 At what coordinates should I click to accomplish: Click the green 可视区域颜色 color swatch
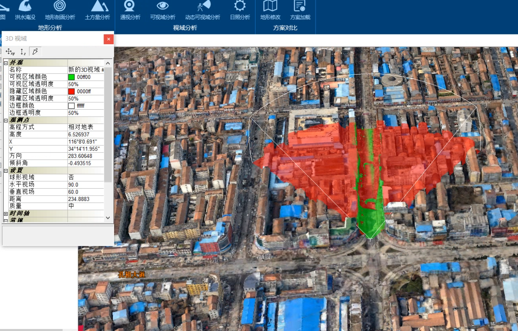tap(72, 77)
